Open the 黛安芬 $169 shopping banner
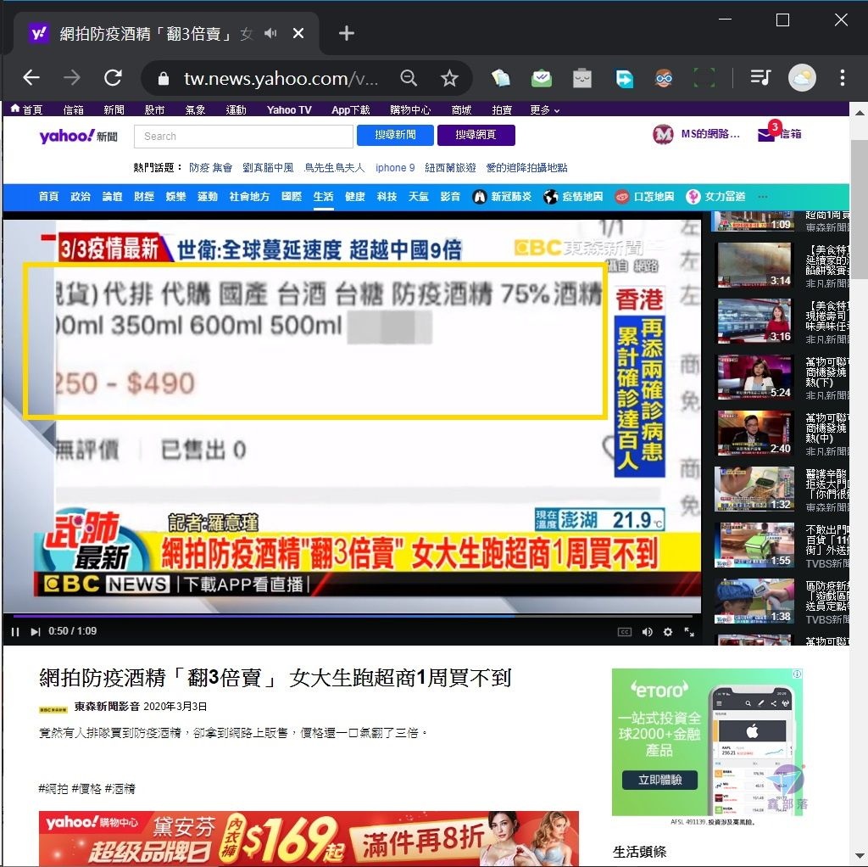Image resolution: width=868 pixels, height=867 pixels. click(309, 838)
